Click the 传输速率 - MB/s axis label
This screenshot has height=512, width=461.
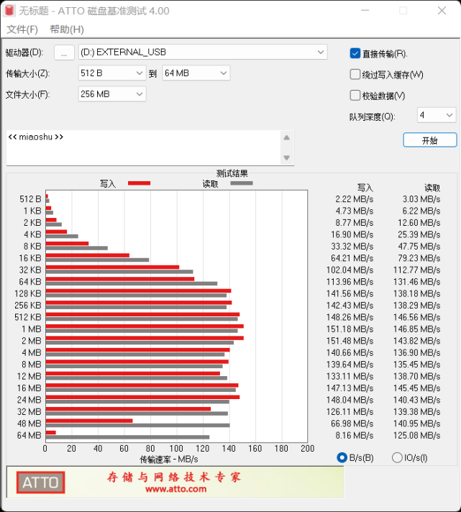[169, 460]
